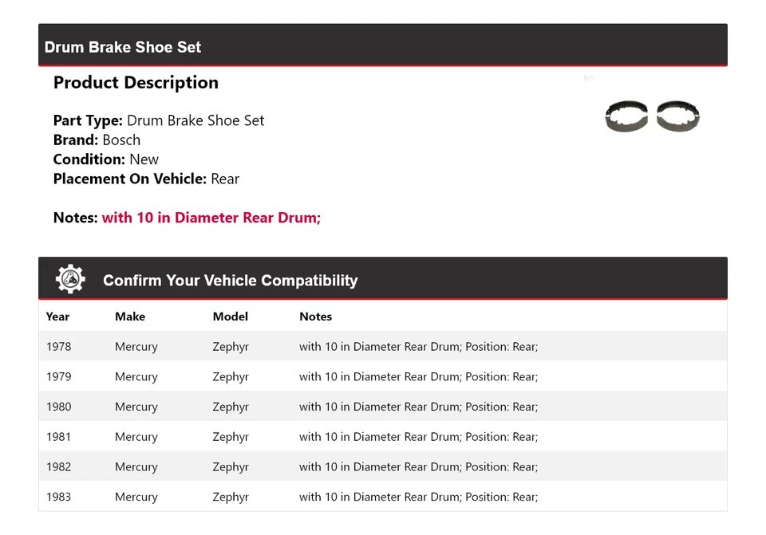Click the red Notes warning text

(211, 217)
